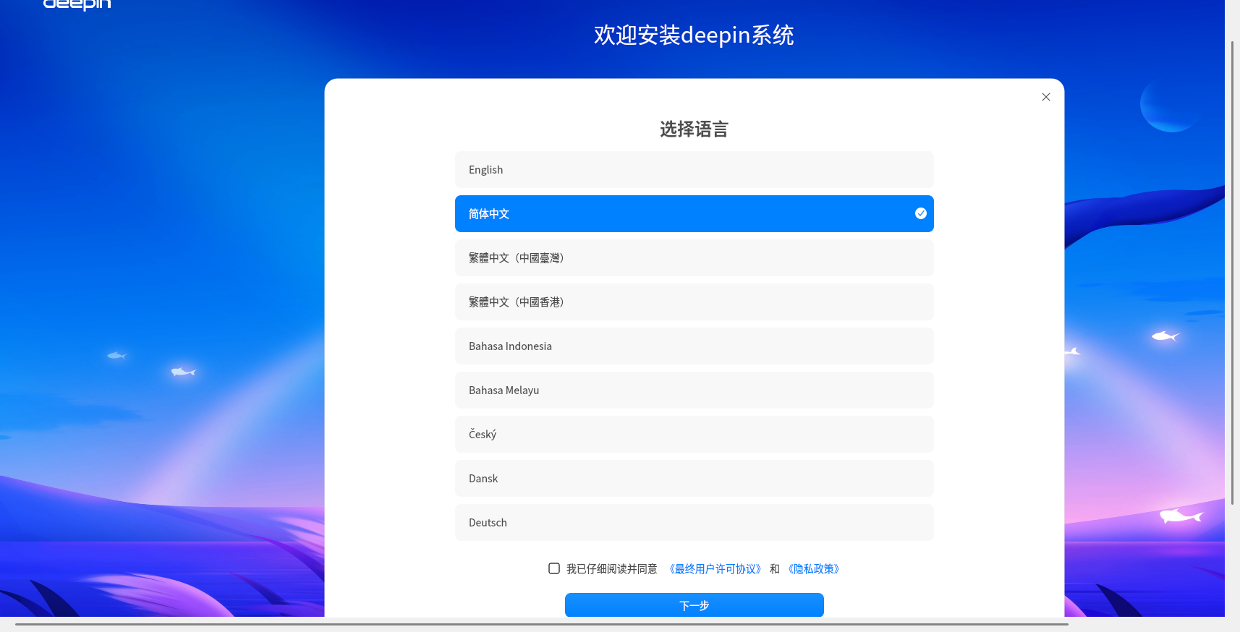
Task: Click the deepin logo at top left
Action: pos(77,4)
